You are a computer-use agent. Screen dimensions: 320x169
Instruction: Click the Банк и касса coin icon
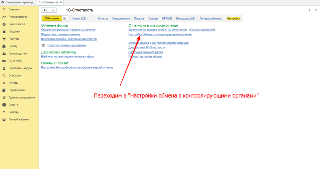[4, 24]
